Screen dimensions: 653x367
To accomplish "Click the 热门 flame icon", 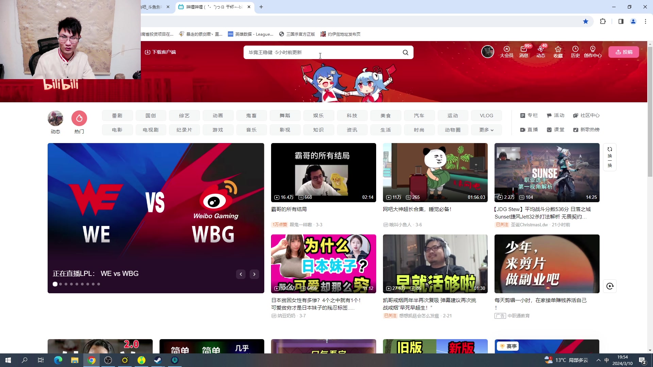I will click(x=79, y=118).
